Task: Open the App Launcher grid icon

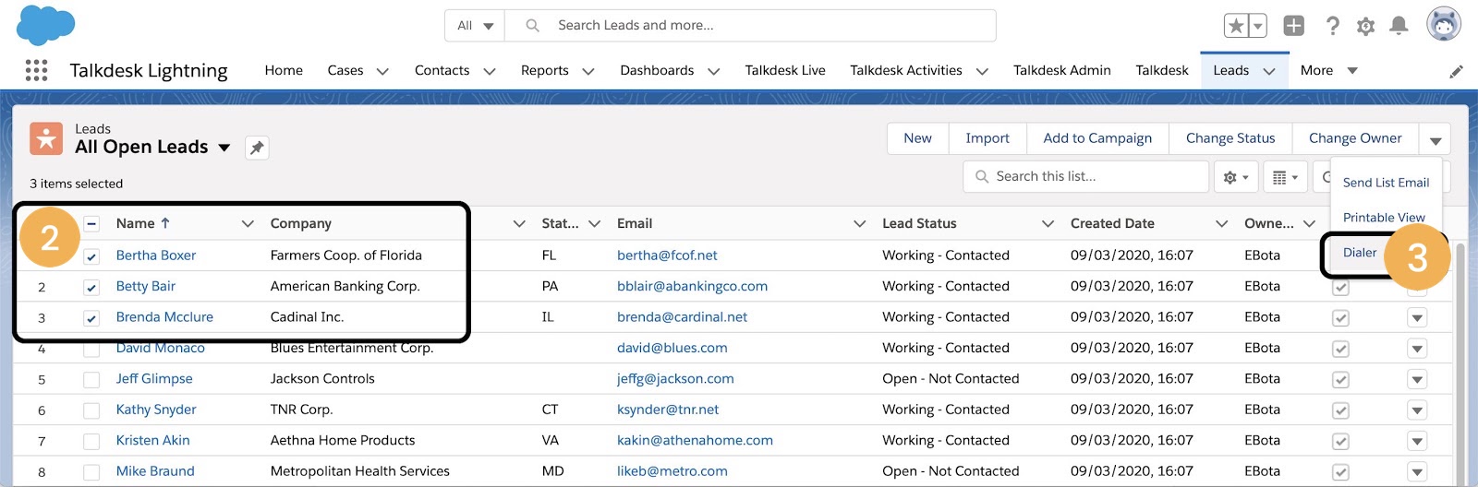Action: [x=36, y=70]
